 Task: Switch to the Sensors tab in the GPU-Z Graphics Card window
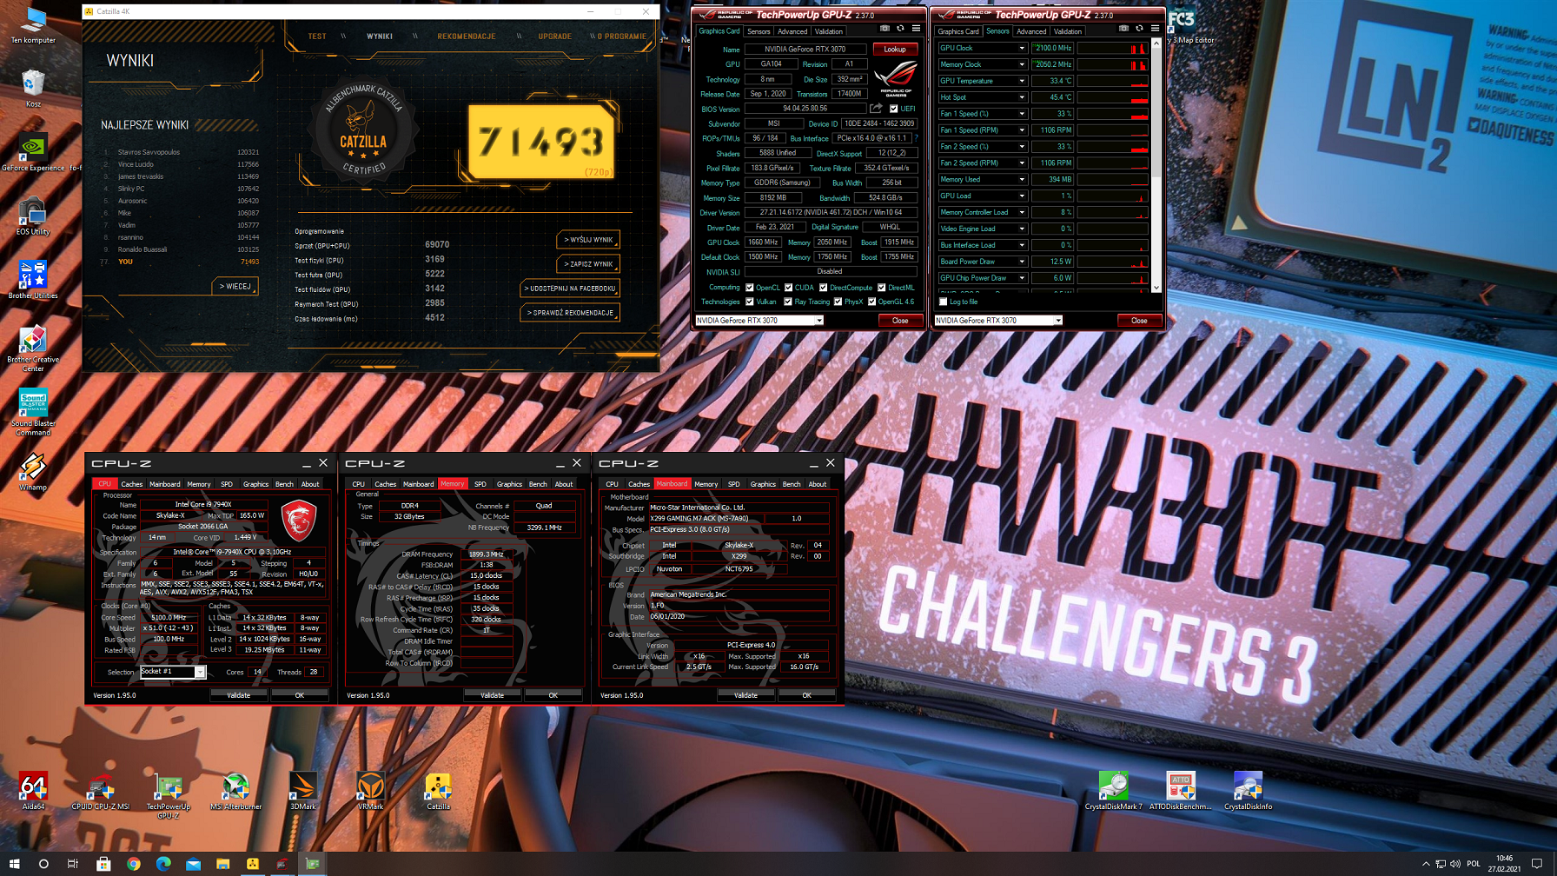point(759,31)
